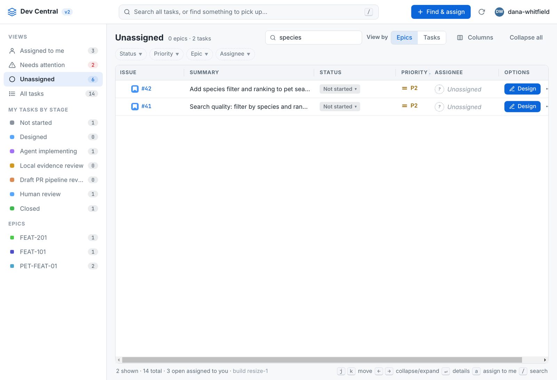Switch View by to Tasks
The width and height of the screenshot is (557, 380).
(x=432, y=38)
